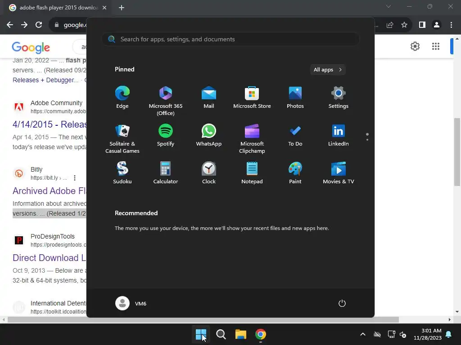Screen dimensions: 461x345
Task: Click the Windows Start button on taskbar
Action: [201, 334]
